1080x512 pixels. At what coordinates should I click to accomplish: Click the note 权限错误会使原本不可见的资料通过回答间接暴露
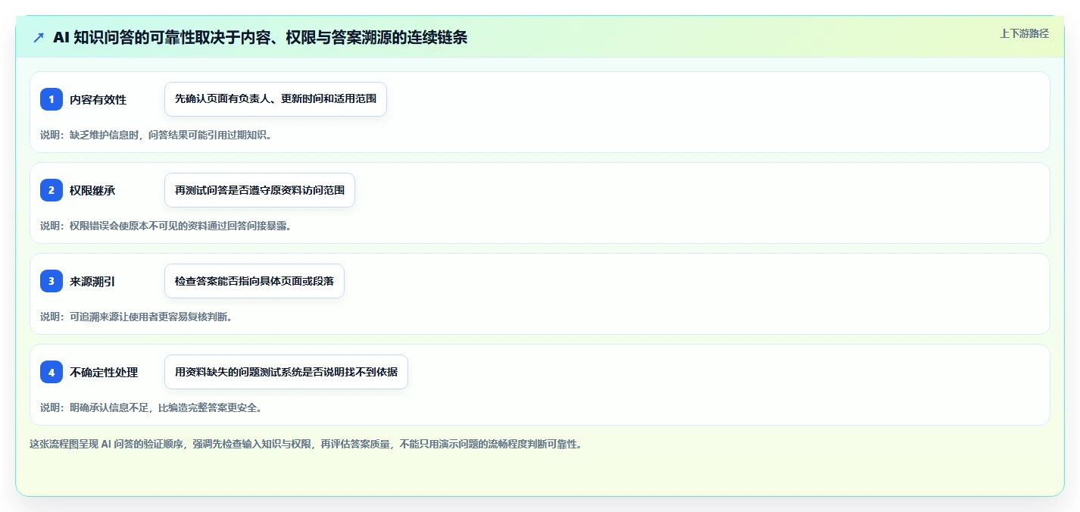(166, 226)
